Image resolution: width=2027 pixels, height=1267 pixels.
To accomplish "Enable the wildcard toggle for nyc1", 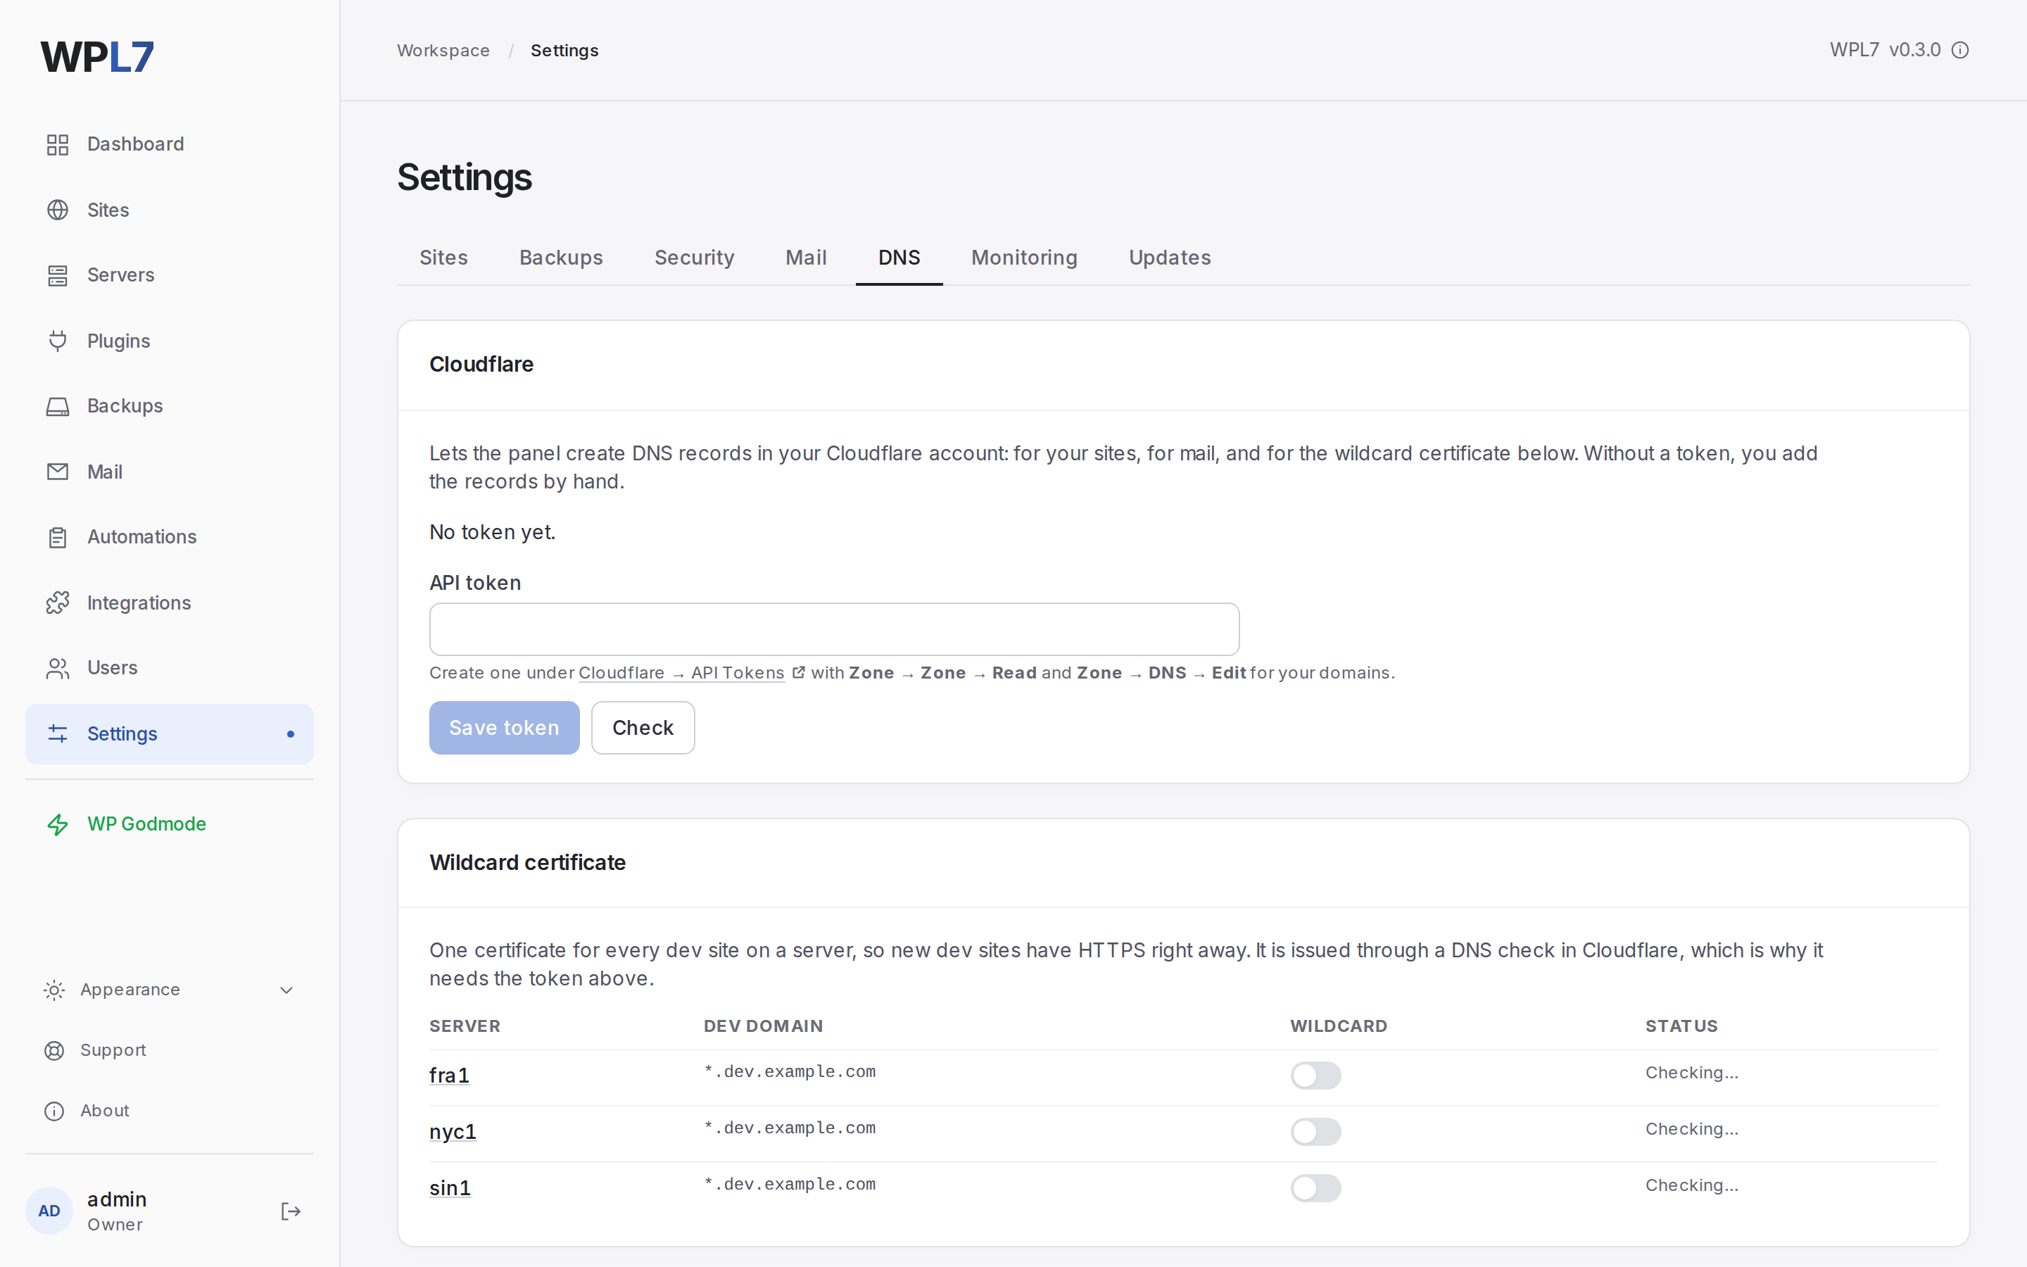I will coord(1315,1131).
